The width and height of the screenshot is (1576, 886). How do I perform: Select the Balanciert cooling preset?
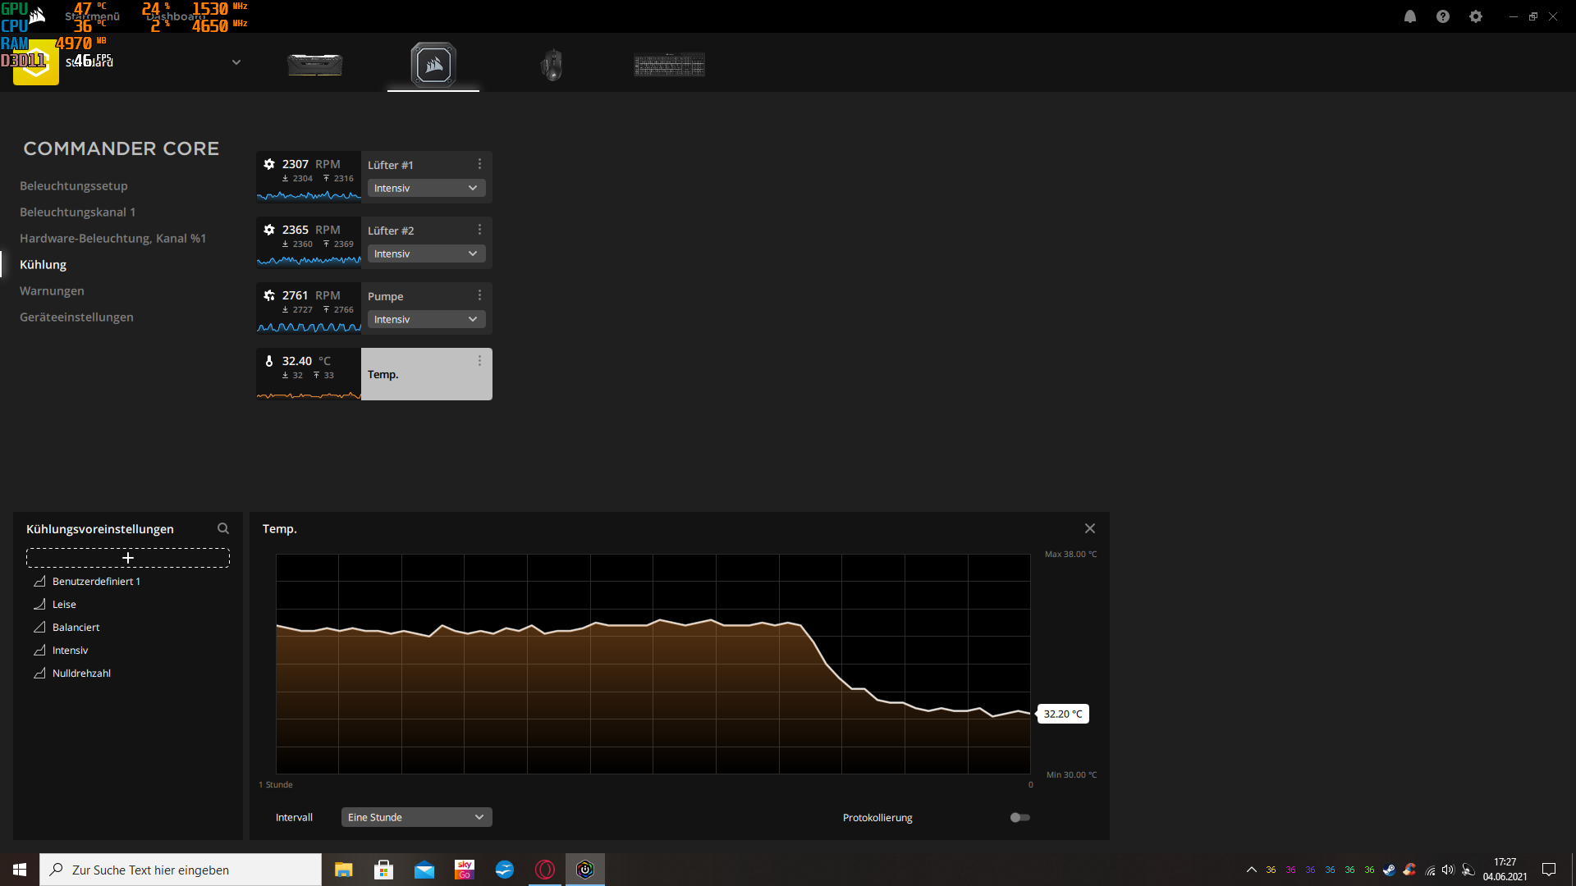click(76, 627)
